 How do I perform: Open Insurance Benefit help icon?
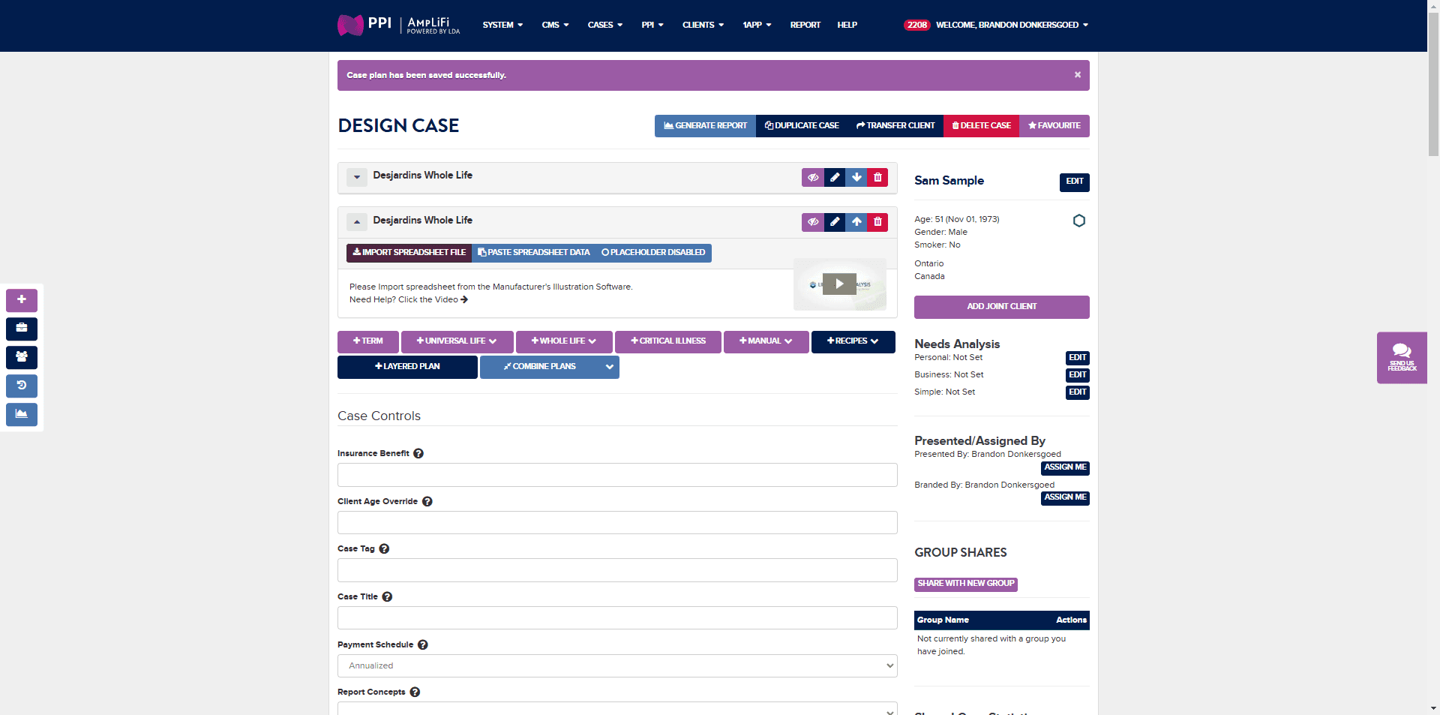(418, 453)
